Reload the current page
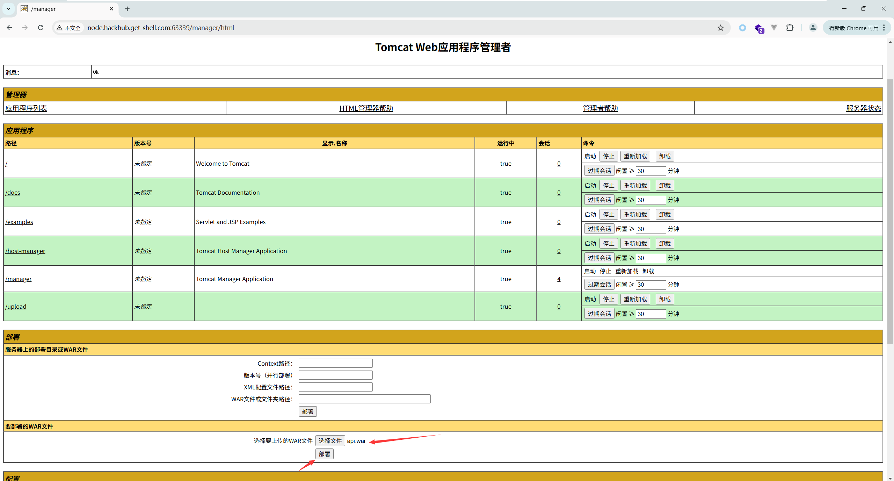The image size is (894, 481). [x=41, y=28]
